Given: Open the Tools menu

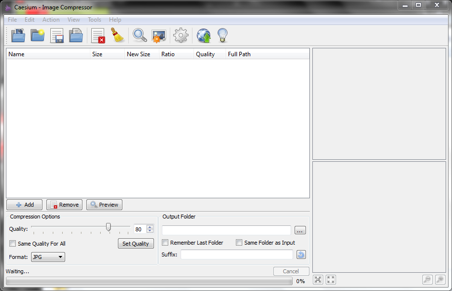Looking at the screenshot, I should click(94, 20).
